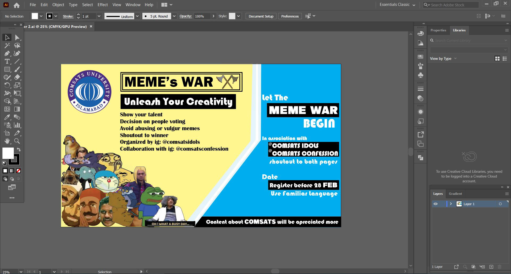511x274 pixels.
Task: Open the Symbols panel club icon
Action: (x=421, y=75)
